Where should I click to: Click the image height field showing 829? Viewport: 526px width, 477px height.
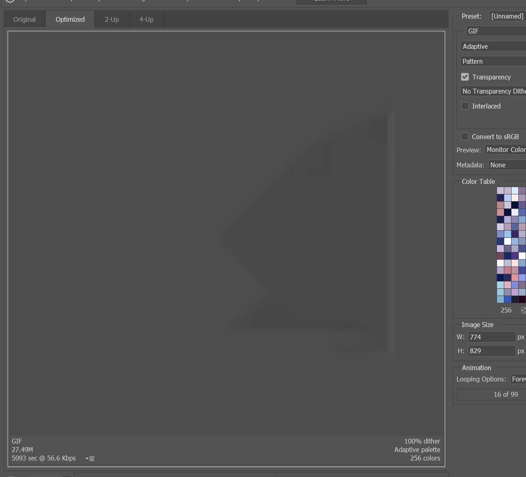click(x=491, y=351)
